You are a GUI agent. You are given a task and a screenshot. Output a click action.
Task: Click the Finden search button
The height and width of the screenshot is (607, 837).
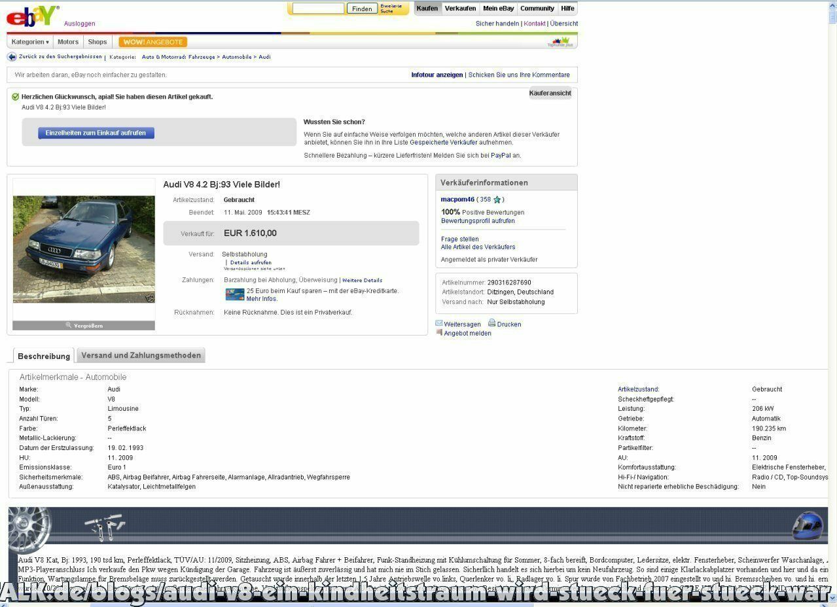(362, 9)
